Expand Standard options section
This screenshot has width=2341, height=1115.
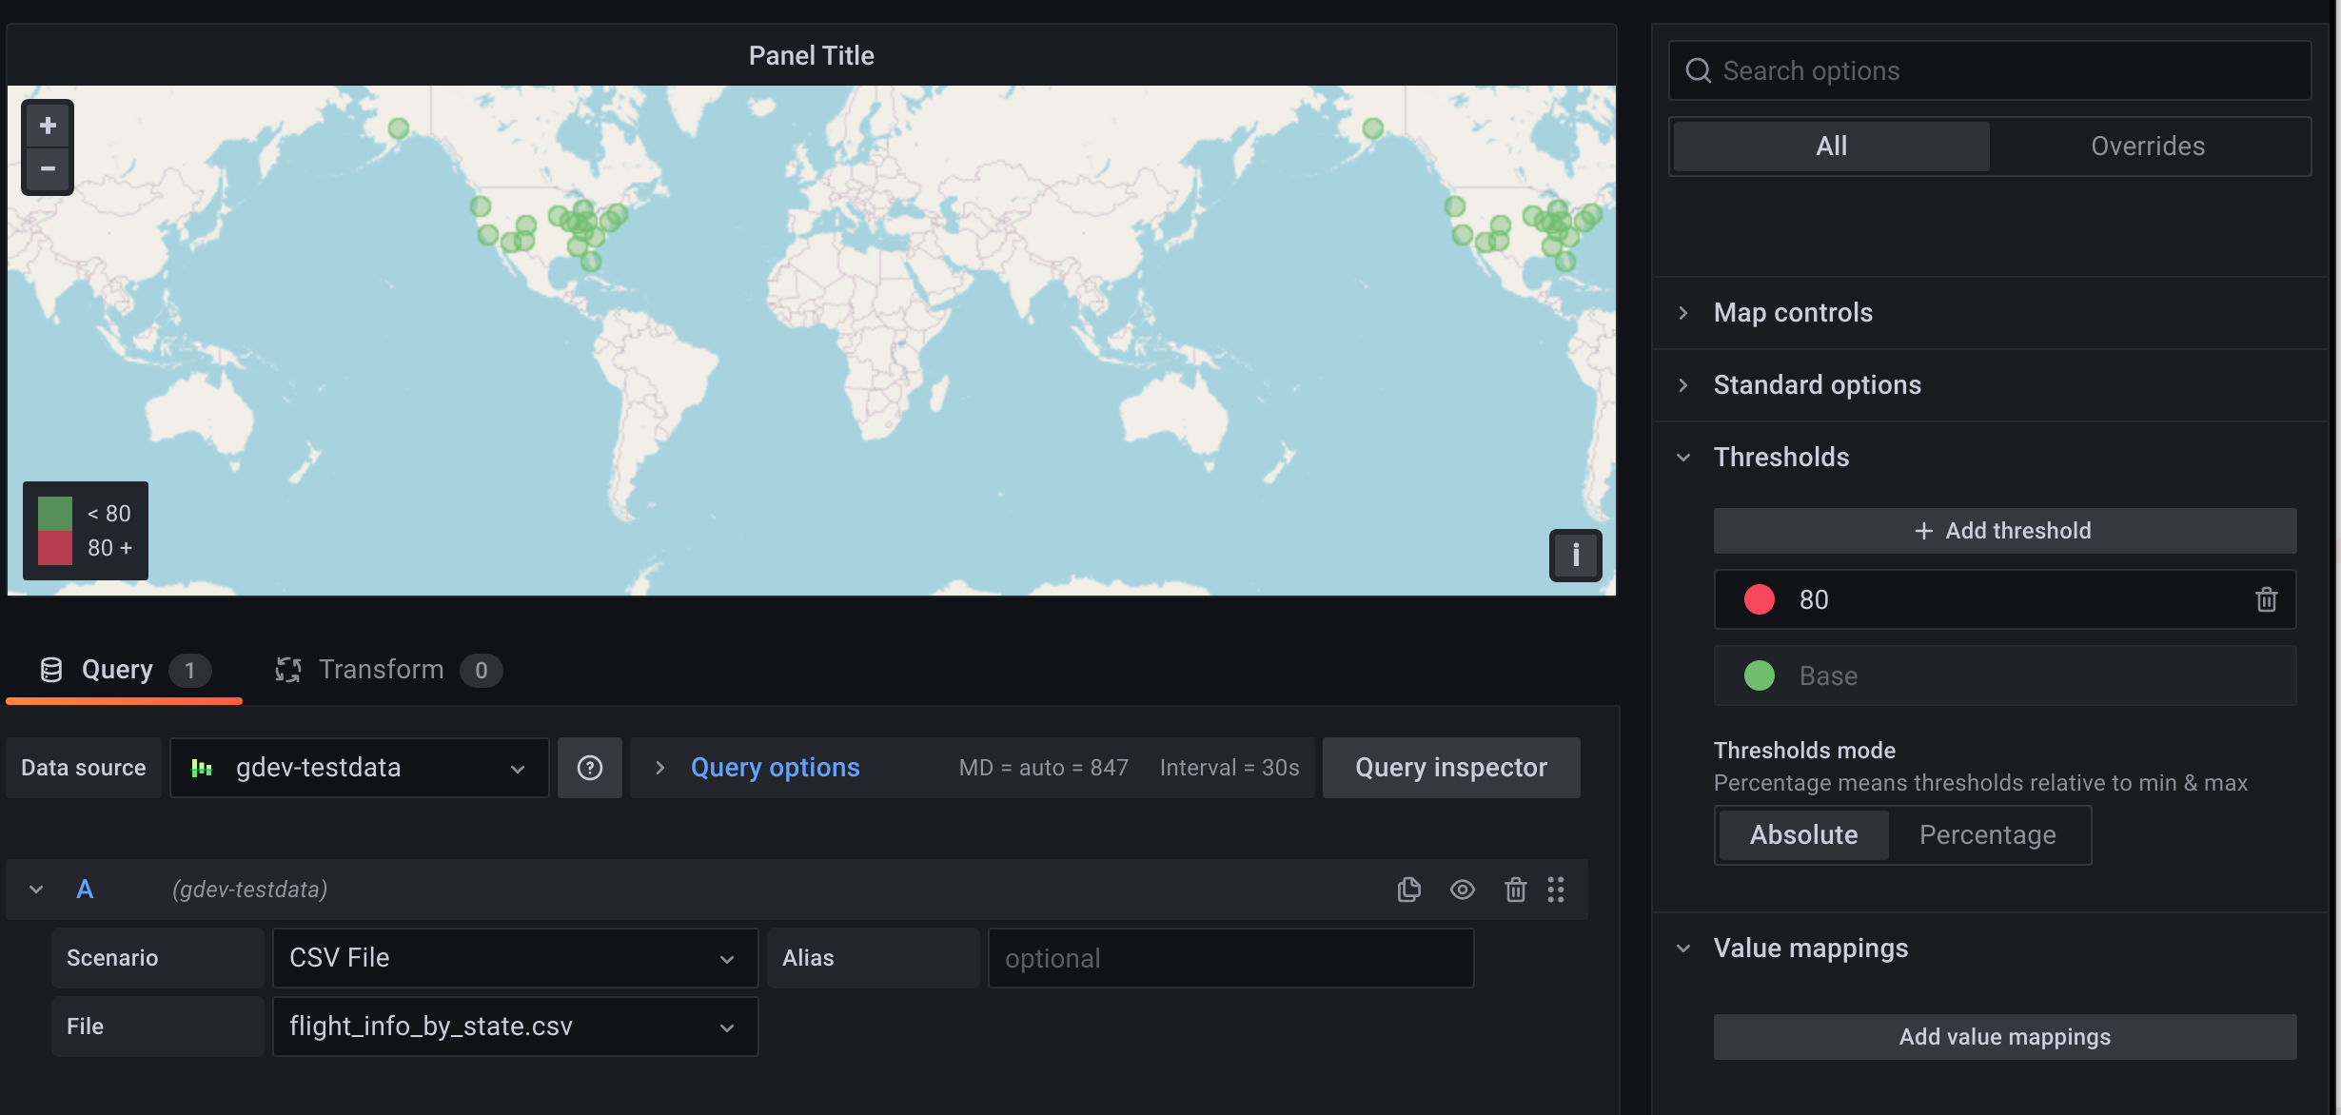click(x=1817, y=385)
